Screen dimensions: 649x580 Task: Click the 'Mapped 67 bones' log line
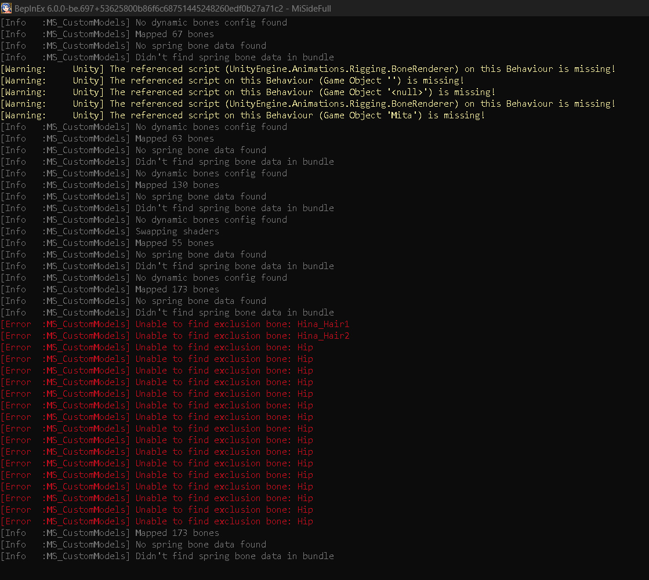point(174,34)
